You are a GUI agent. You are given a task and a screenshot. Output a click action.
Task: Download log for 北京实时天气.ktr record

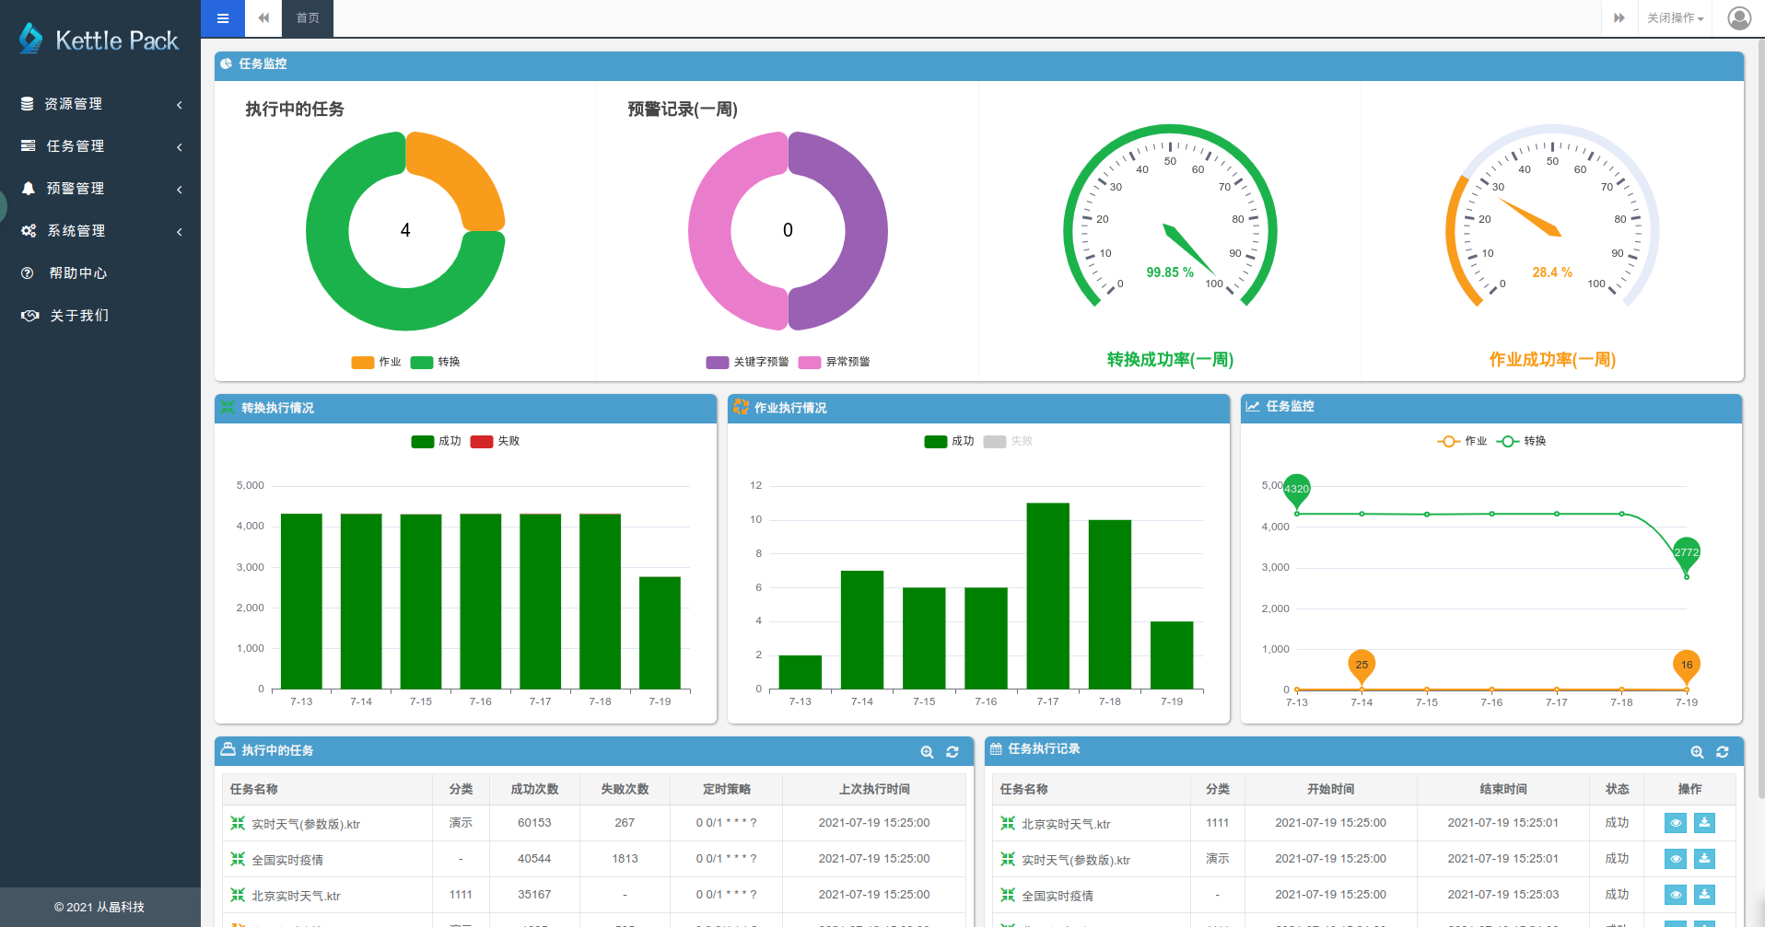(x=1704, y=823)
